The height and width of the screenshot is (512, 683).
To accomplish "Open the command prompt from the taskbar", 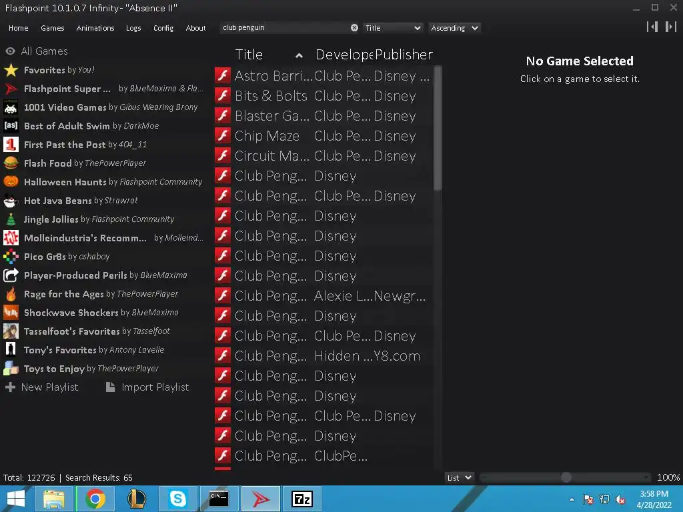I will [x=219, y=499].
